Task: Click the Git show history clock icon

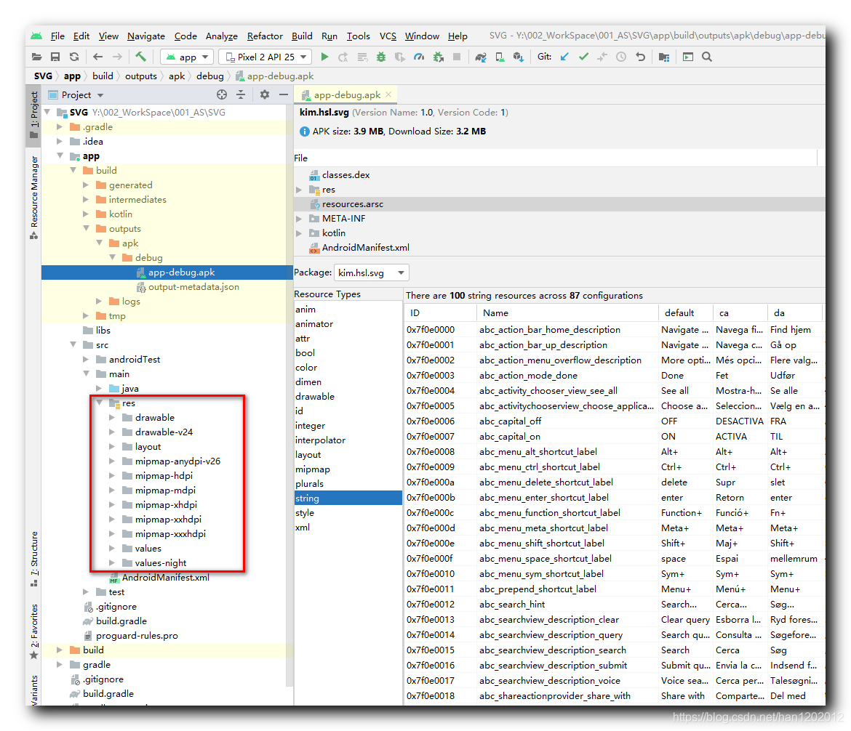Action: pos(621,57)
